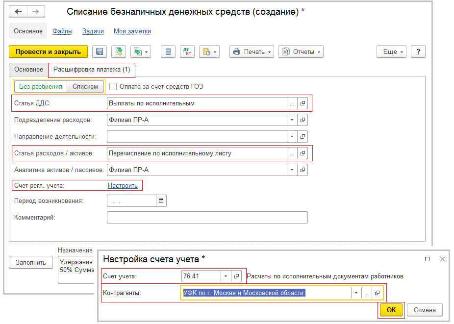Click the Настроить link
The height and width of the screenshot is (324, 454).
pyautogui.click(x=123, y=185)
